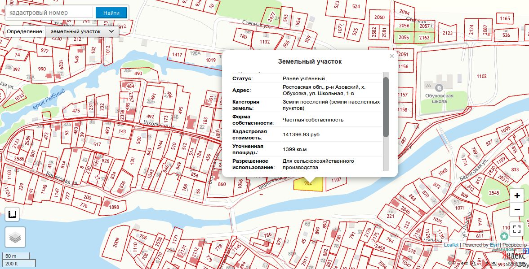Click the measure tool ruler icon
Viewport: 529px width, 269px height.
12,214
